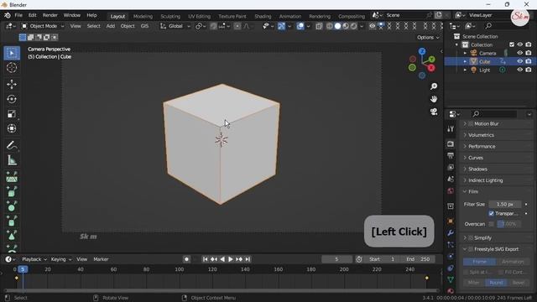Open the Render properties tab
Screen dimensions: 537x302
(451, 143)
